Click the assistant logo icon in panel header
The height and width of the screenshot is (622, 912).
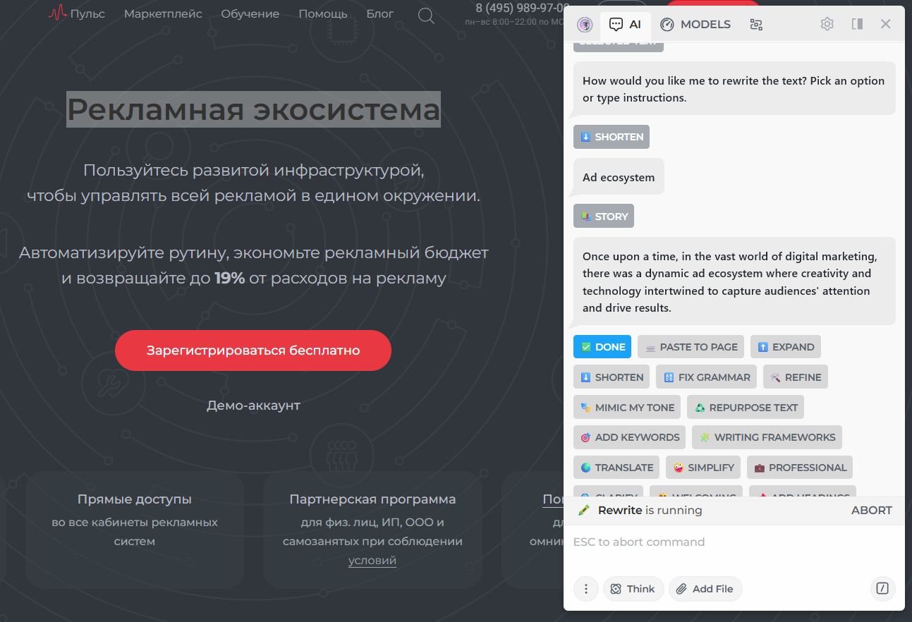585,25
